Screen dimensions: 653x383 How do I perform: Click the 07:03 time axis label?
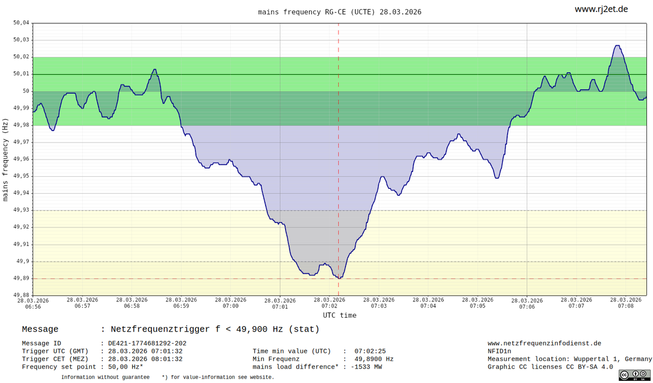[x=379, y=303]
